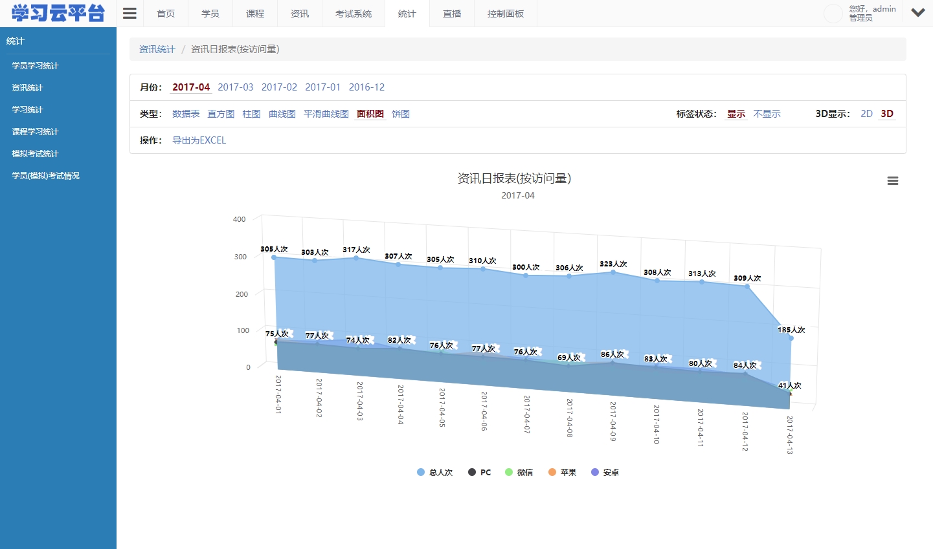
Task: Toggle the 安卓 legend series
Action: pos(604,472)
